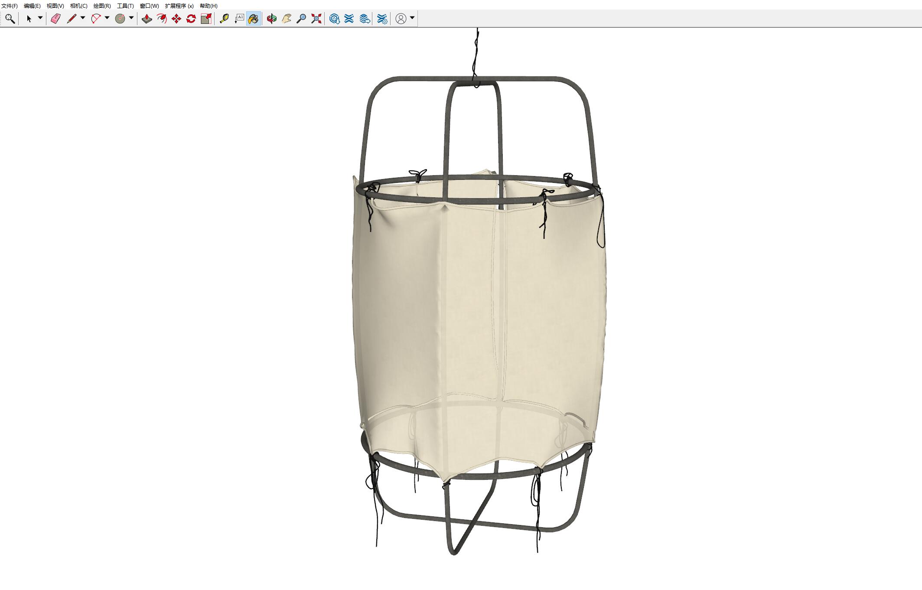This screenshot has width=922, height=590.
Task: Activate the Push/Pull tool
Action: click(147, 19)
